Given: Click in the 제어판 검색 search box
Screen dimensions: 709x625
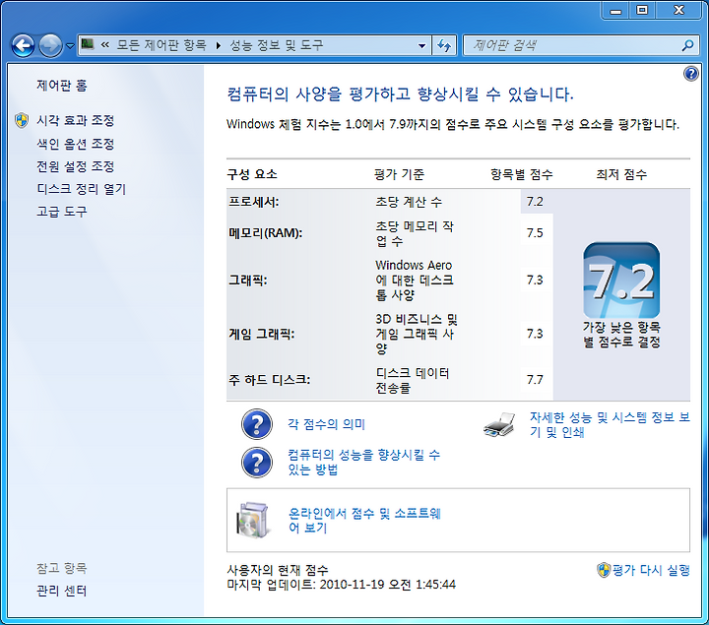Looking at the screenshot, I should 572,45.
